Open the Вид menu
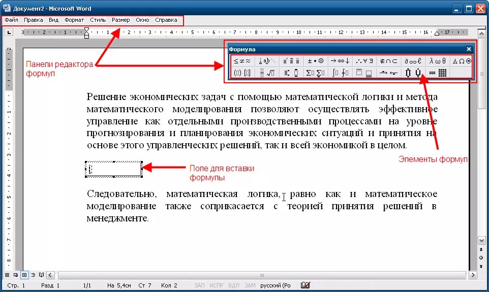 [x=54, y=20]
